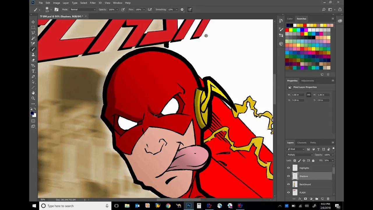
Task: Open the layer filter Kind dropdown
Action: pos(296,149)
